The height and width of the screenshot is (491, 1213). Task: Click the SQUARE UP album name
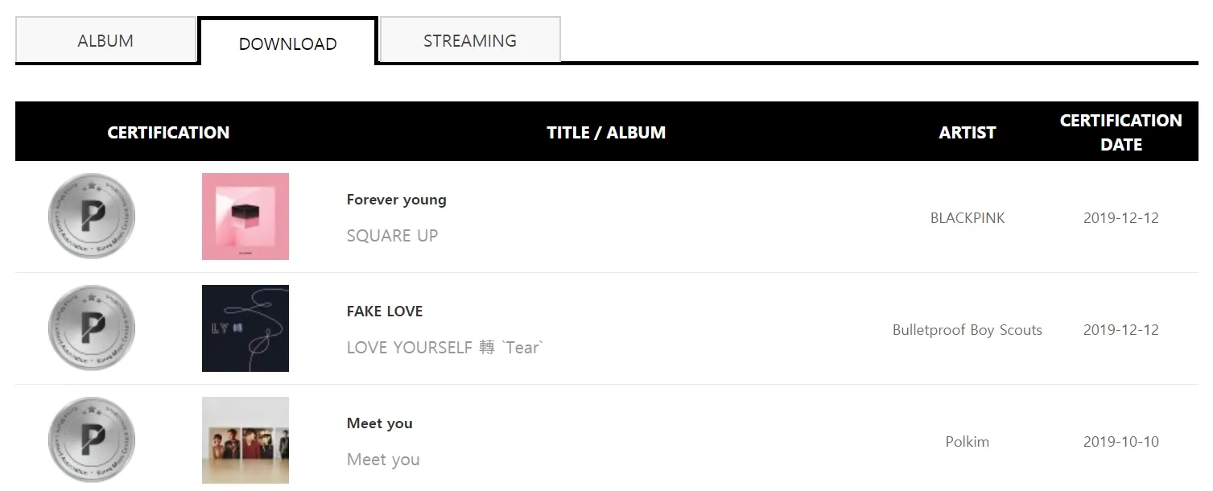pos(392,236)
